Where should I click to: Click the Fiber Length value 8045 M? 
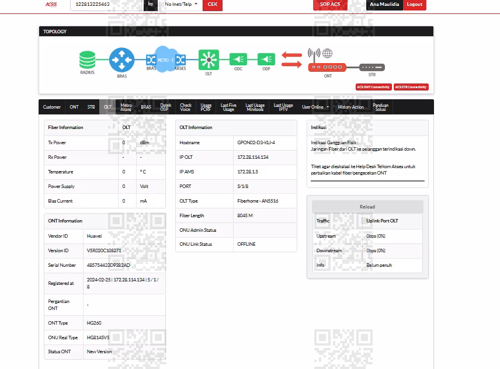245,215
